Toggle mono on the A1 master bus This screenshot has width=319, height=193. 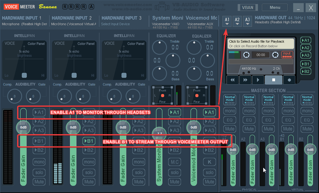coord(230,111)
